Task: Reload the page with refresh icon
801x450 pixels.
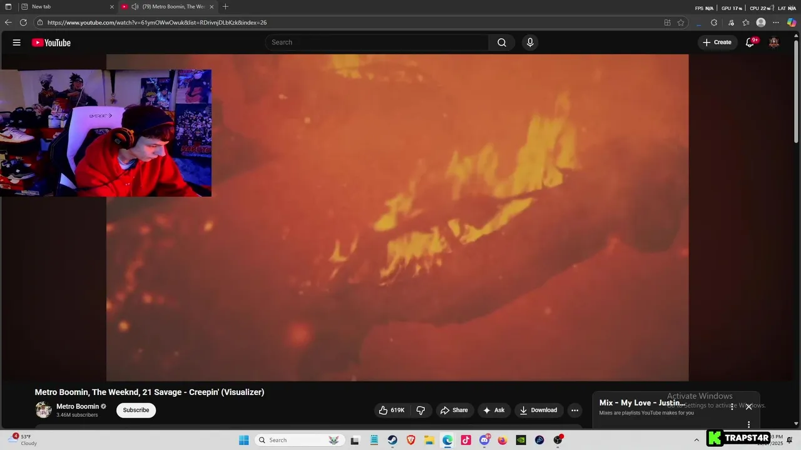Action: 23,22
